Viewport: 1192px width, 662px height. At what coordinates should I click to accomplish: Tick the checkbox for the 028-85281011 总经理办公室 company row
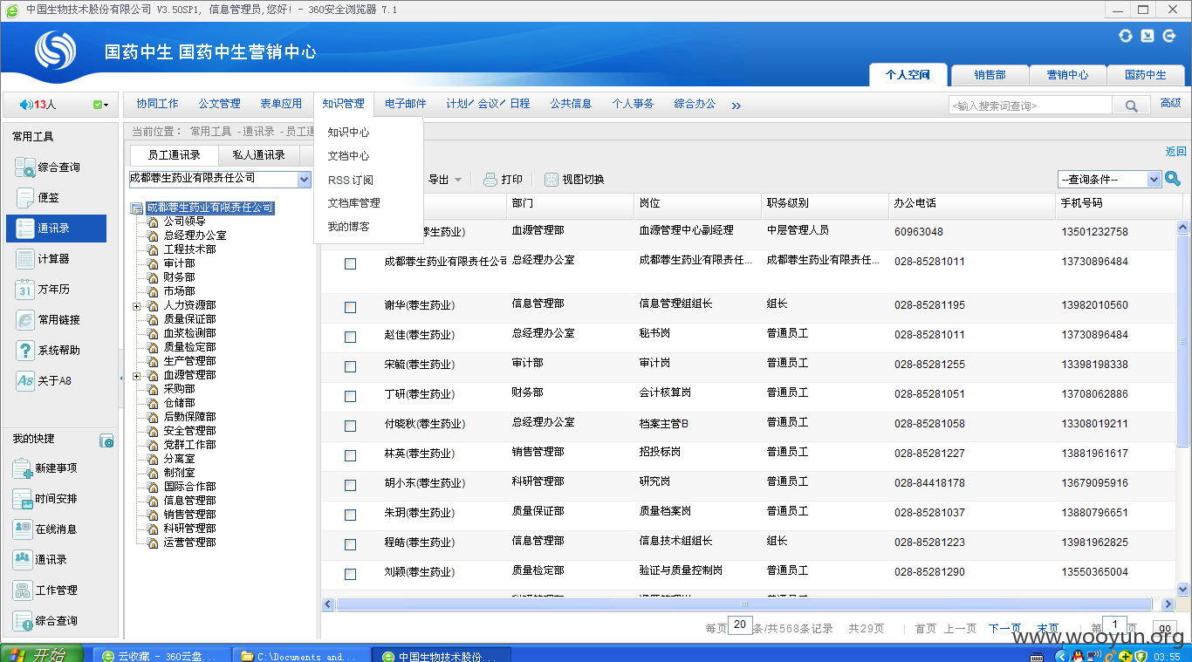tap(350, 263)
